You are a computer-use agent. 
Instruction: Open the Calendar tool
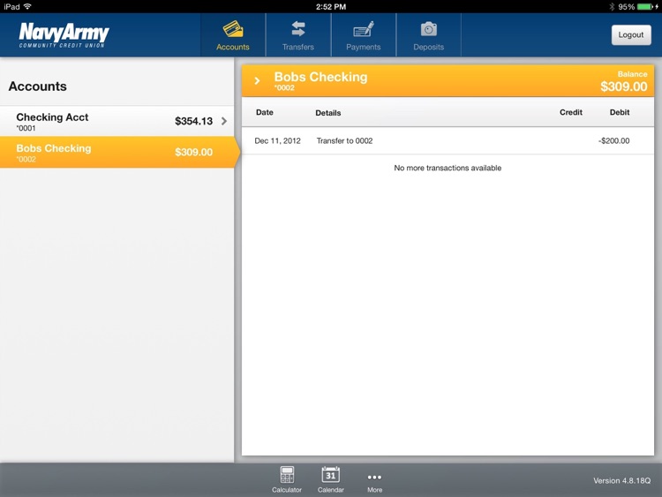pyautogui.click(x=331, y=479)
